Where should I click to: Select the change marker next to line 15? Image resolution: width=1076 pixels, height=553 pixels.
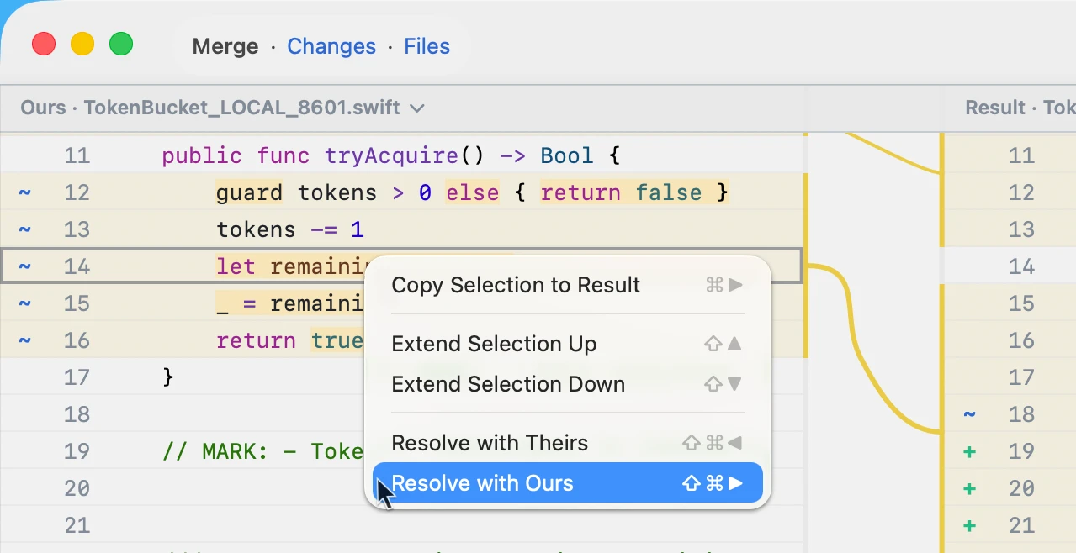pos(24,303)
